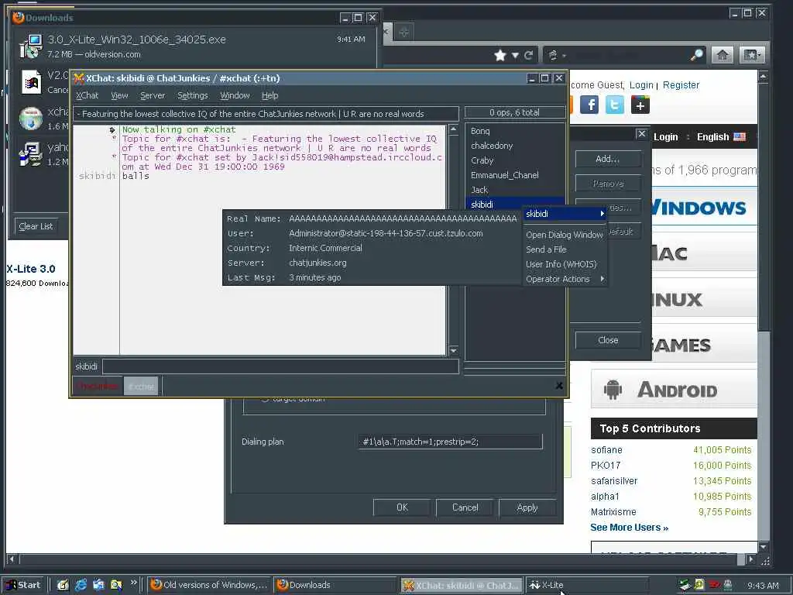
Task: Open the Start menu
Action: (x=23, y=585)
